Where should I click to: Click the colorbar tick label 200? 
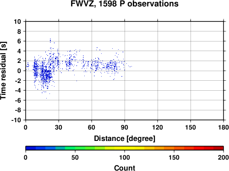pyautogui.click(x=224, y=157)
